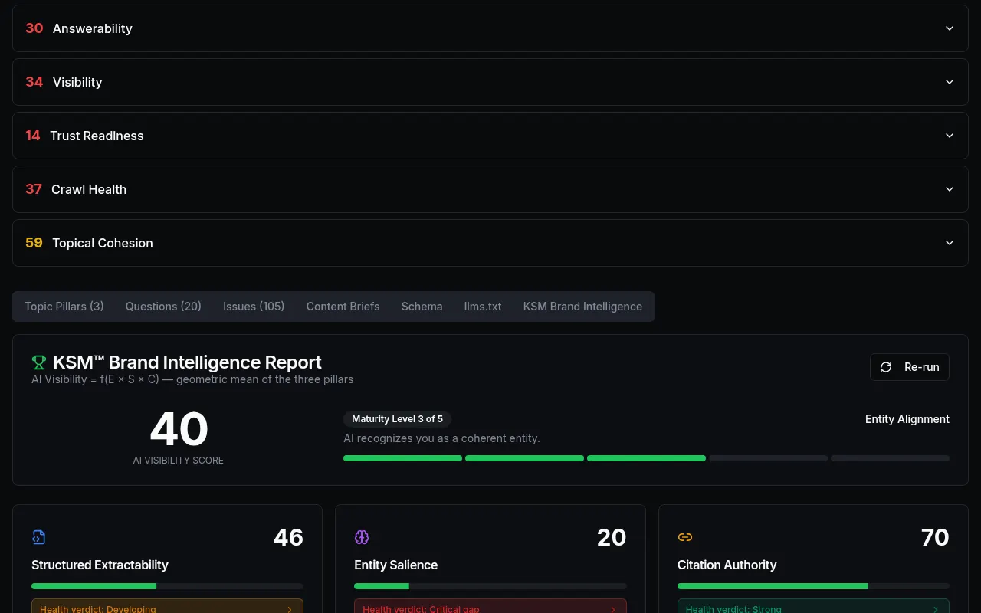Image resolution: width=981 pixels, height=613 pixels.
Task: Expand the Topical Cohesion section chevron
Action: (x=950, y=243)
